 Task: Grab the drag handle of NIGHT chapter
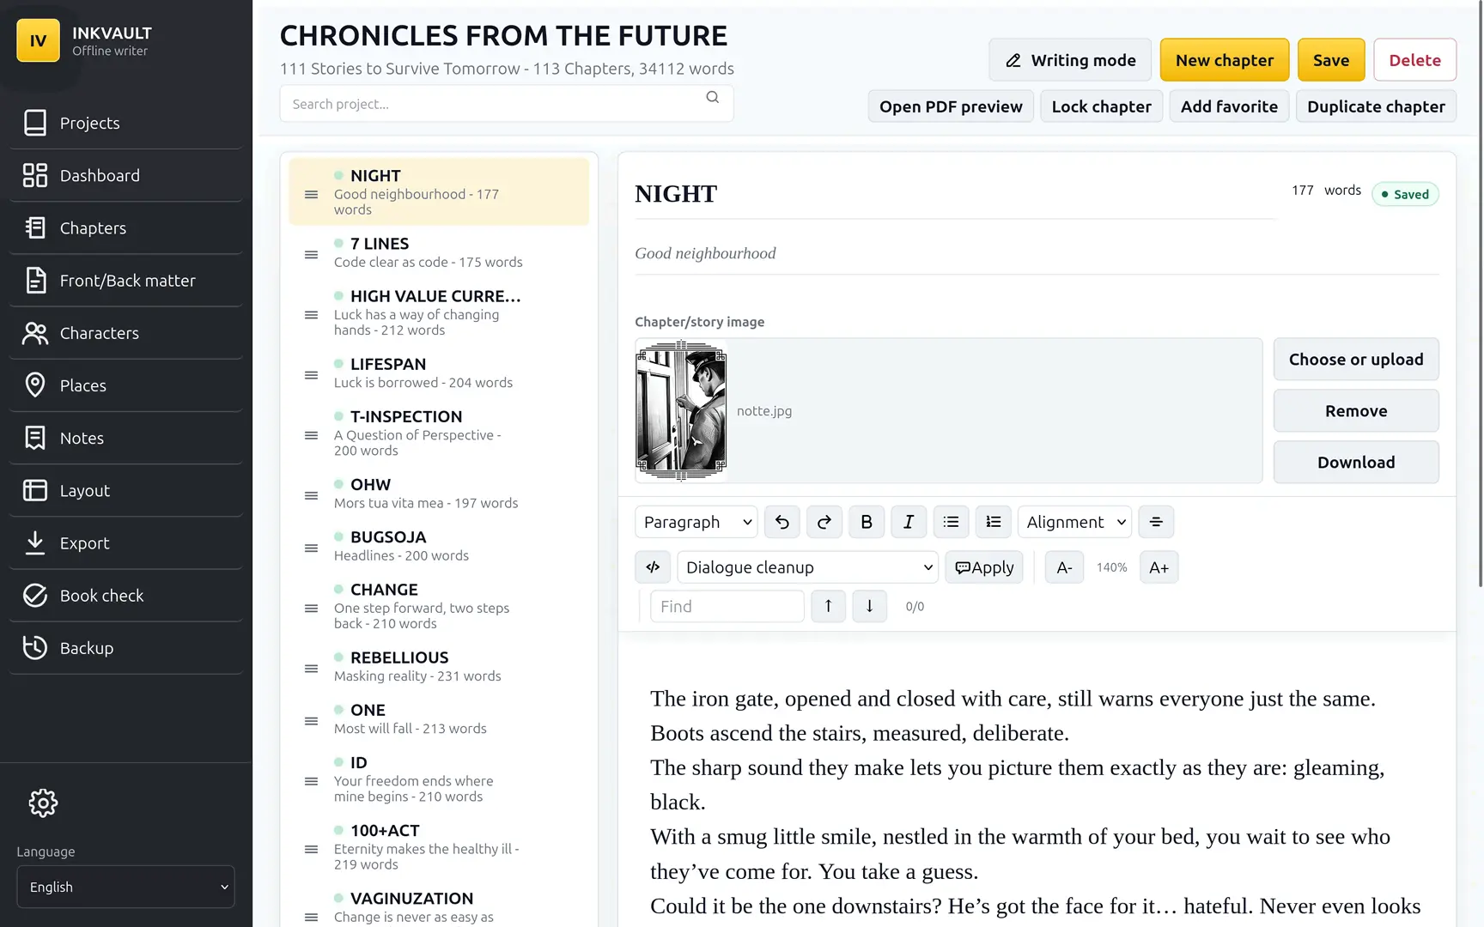click(312, 195)
